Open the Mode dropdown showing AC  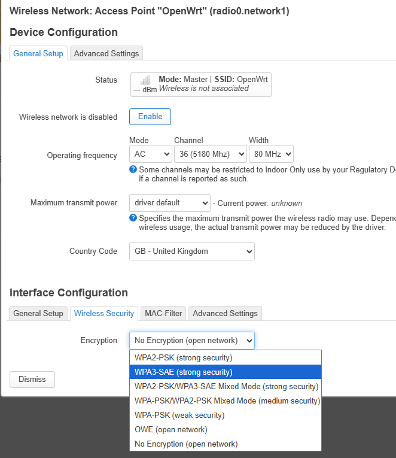pyautogui.click(x=151, y=154)
